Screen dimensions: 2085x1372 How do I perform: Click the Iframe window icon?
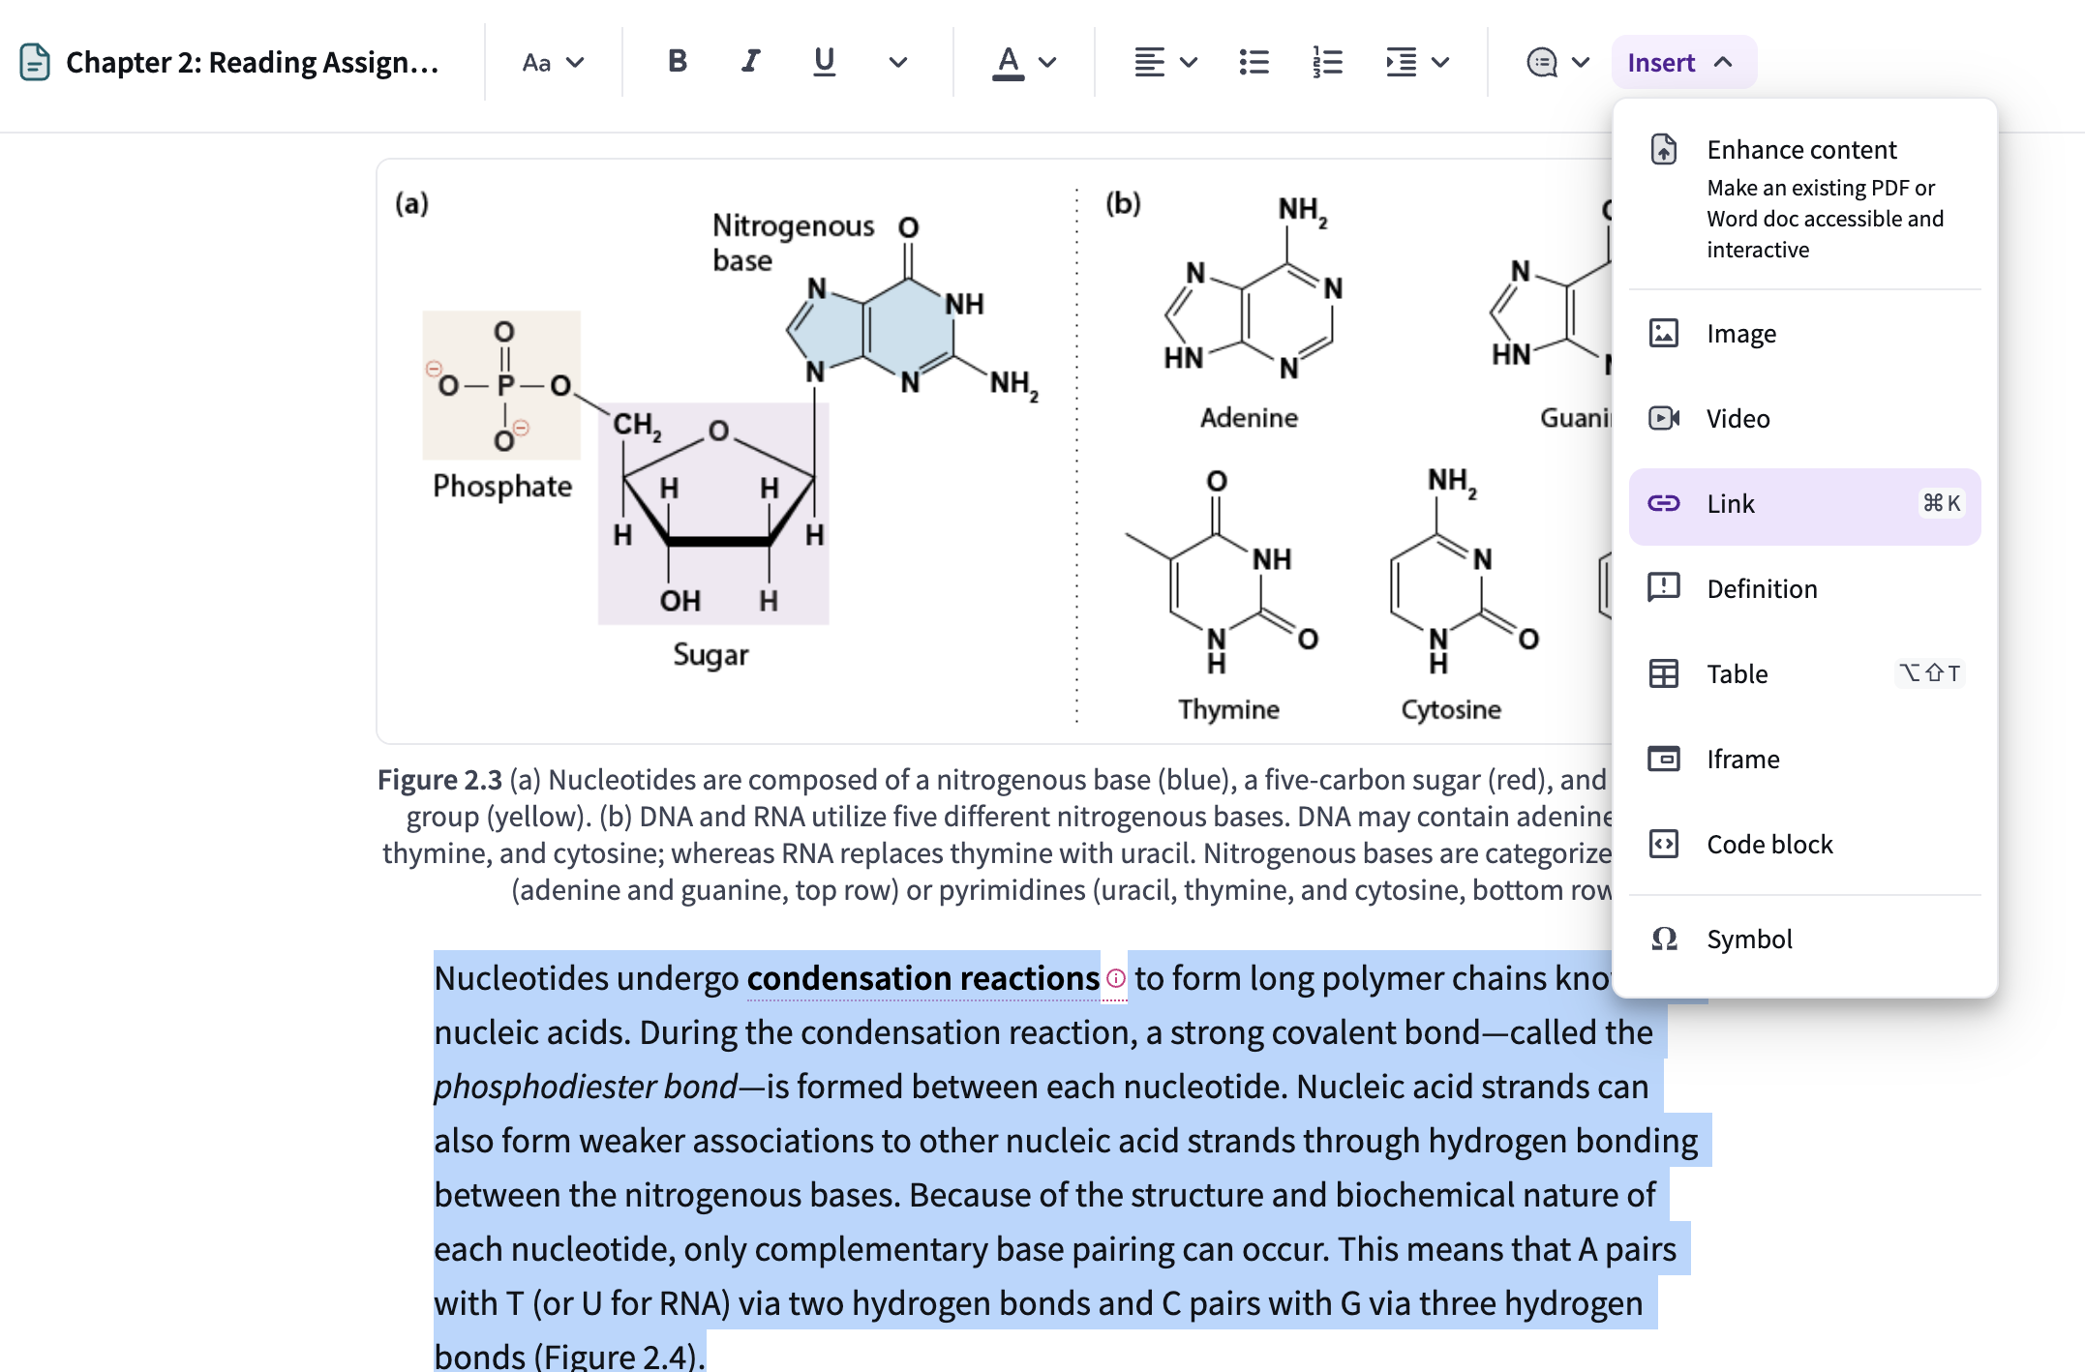(1664, 759)
